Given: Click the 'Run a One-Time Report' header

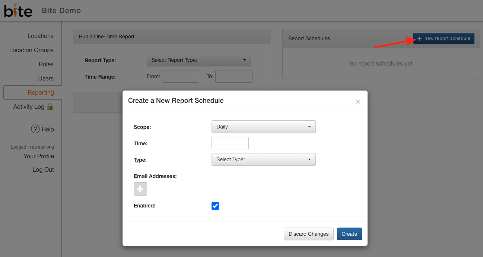Looking at the screenshot, I should point(107,37).
